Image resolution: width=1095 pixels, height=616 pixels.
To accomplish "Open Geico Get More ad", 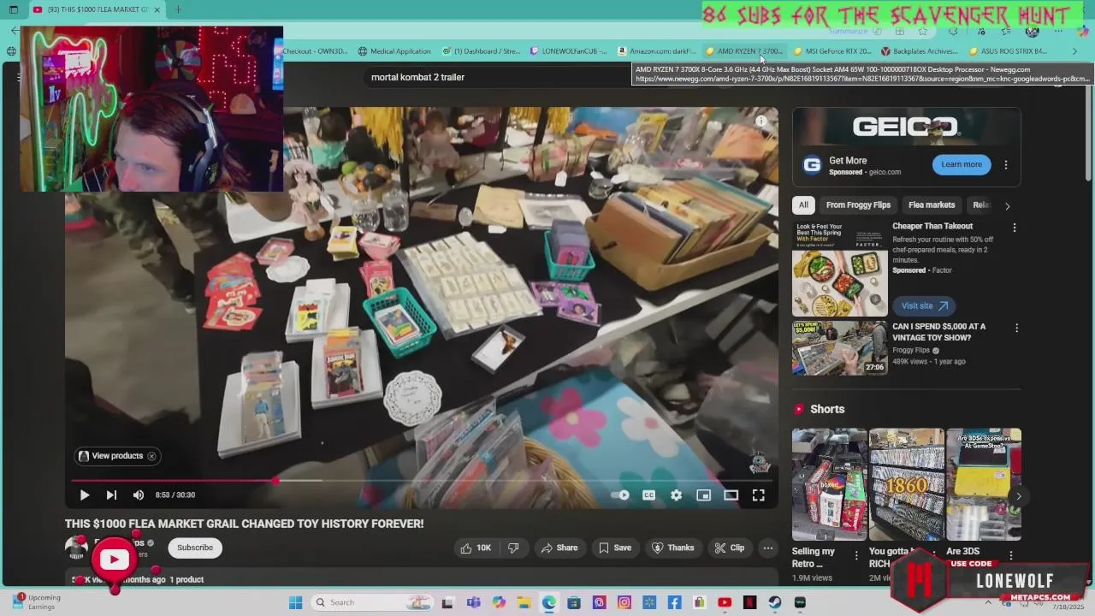I will coord(848,161).
